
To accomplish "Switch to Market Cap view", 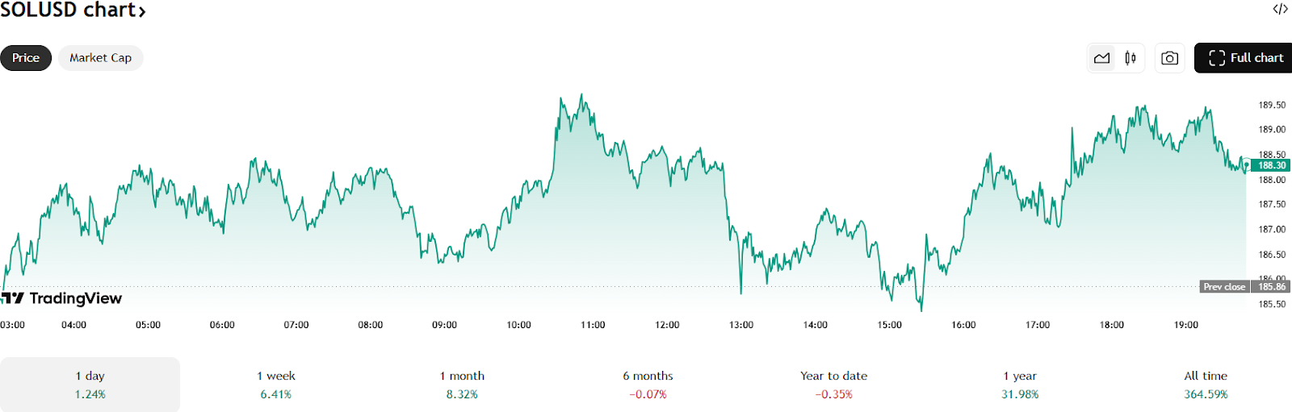I will coord(100,58).
